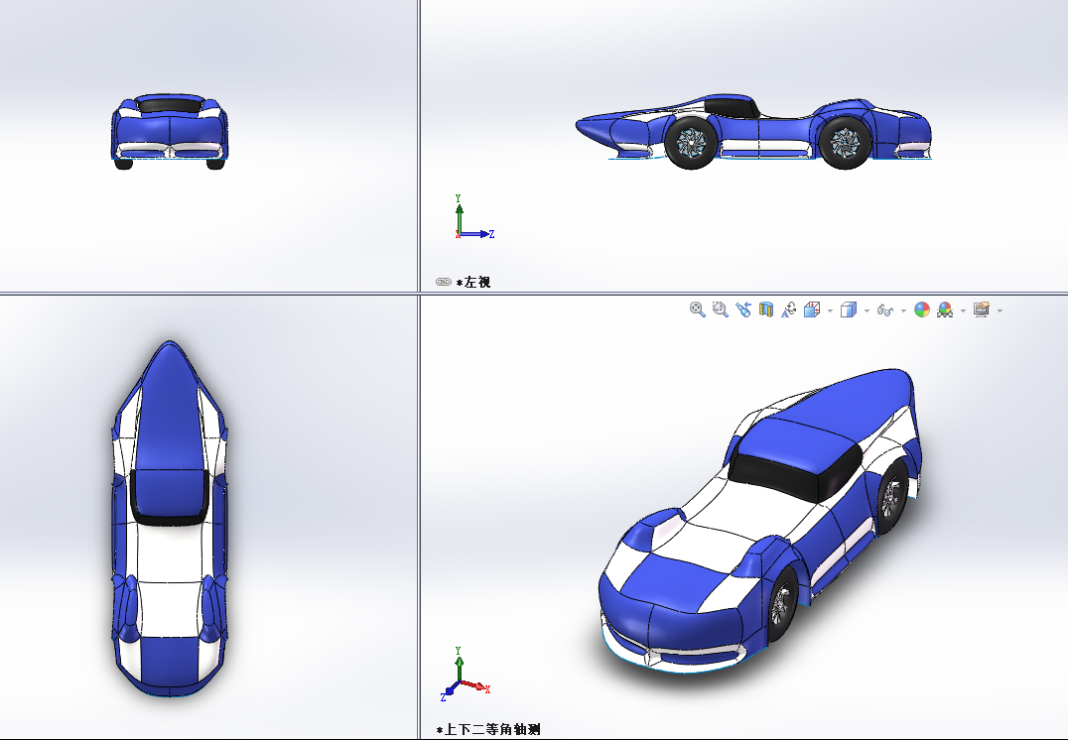
Task: Open View Orientation dropdown arrow
Action: click(x=830, y=310)
